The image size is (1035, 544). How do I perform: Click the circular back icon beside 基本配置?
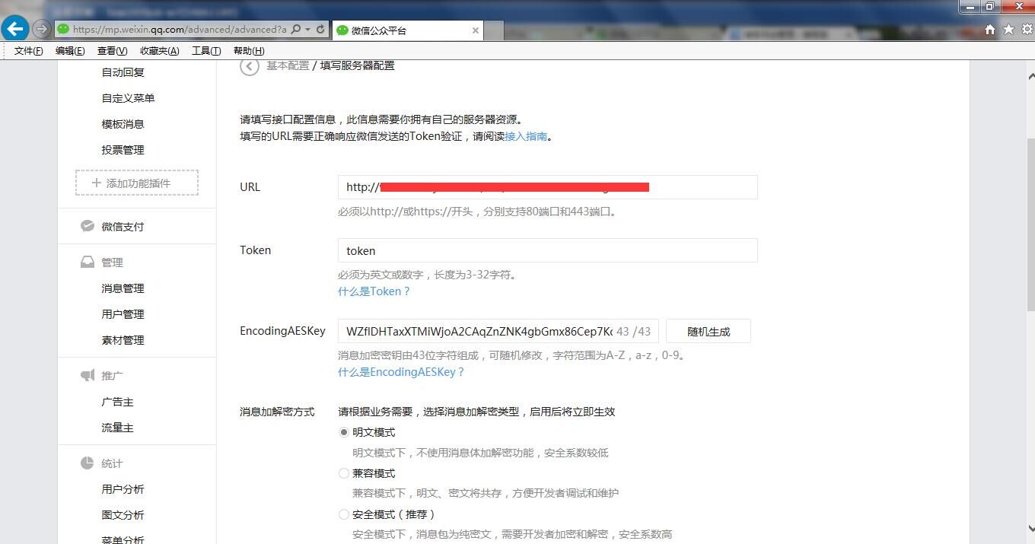click(x=249, y=66)
